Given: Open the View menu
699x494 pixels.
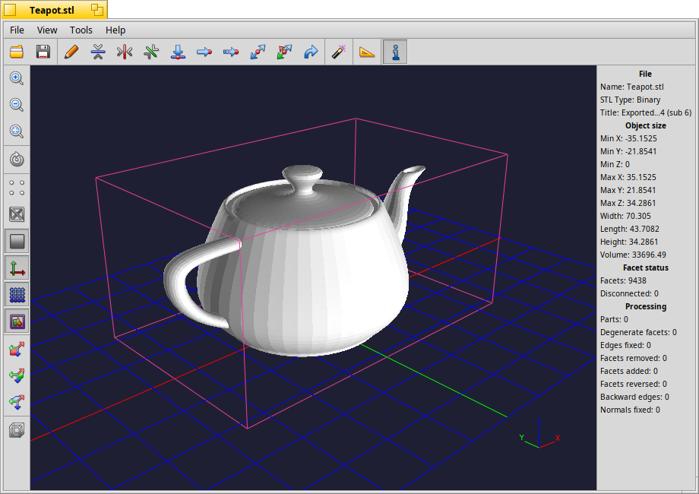Looking at the screenshot, I should click(x=47, y=30).
